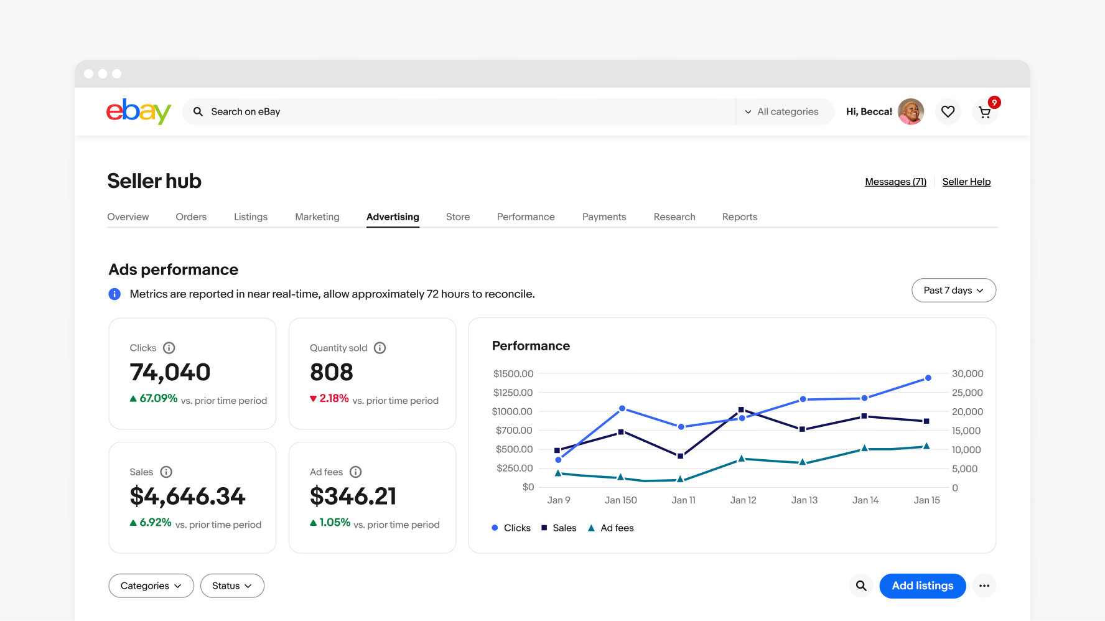Click the info icon beside Ad fees
1105x621 pixels.
[356, 472]
